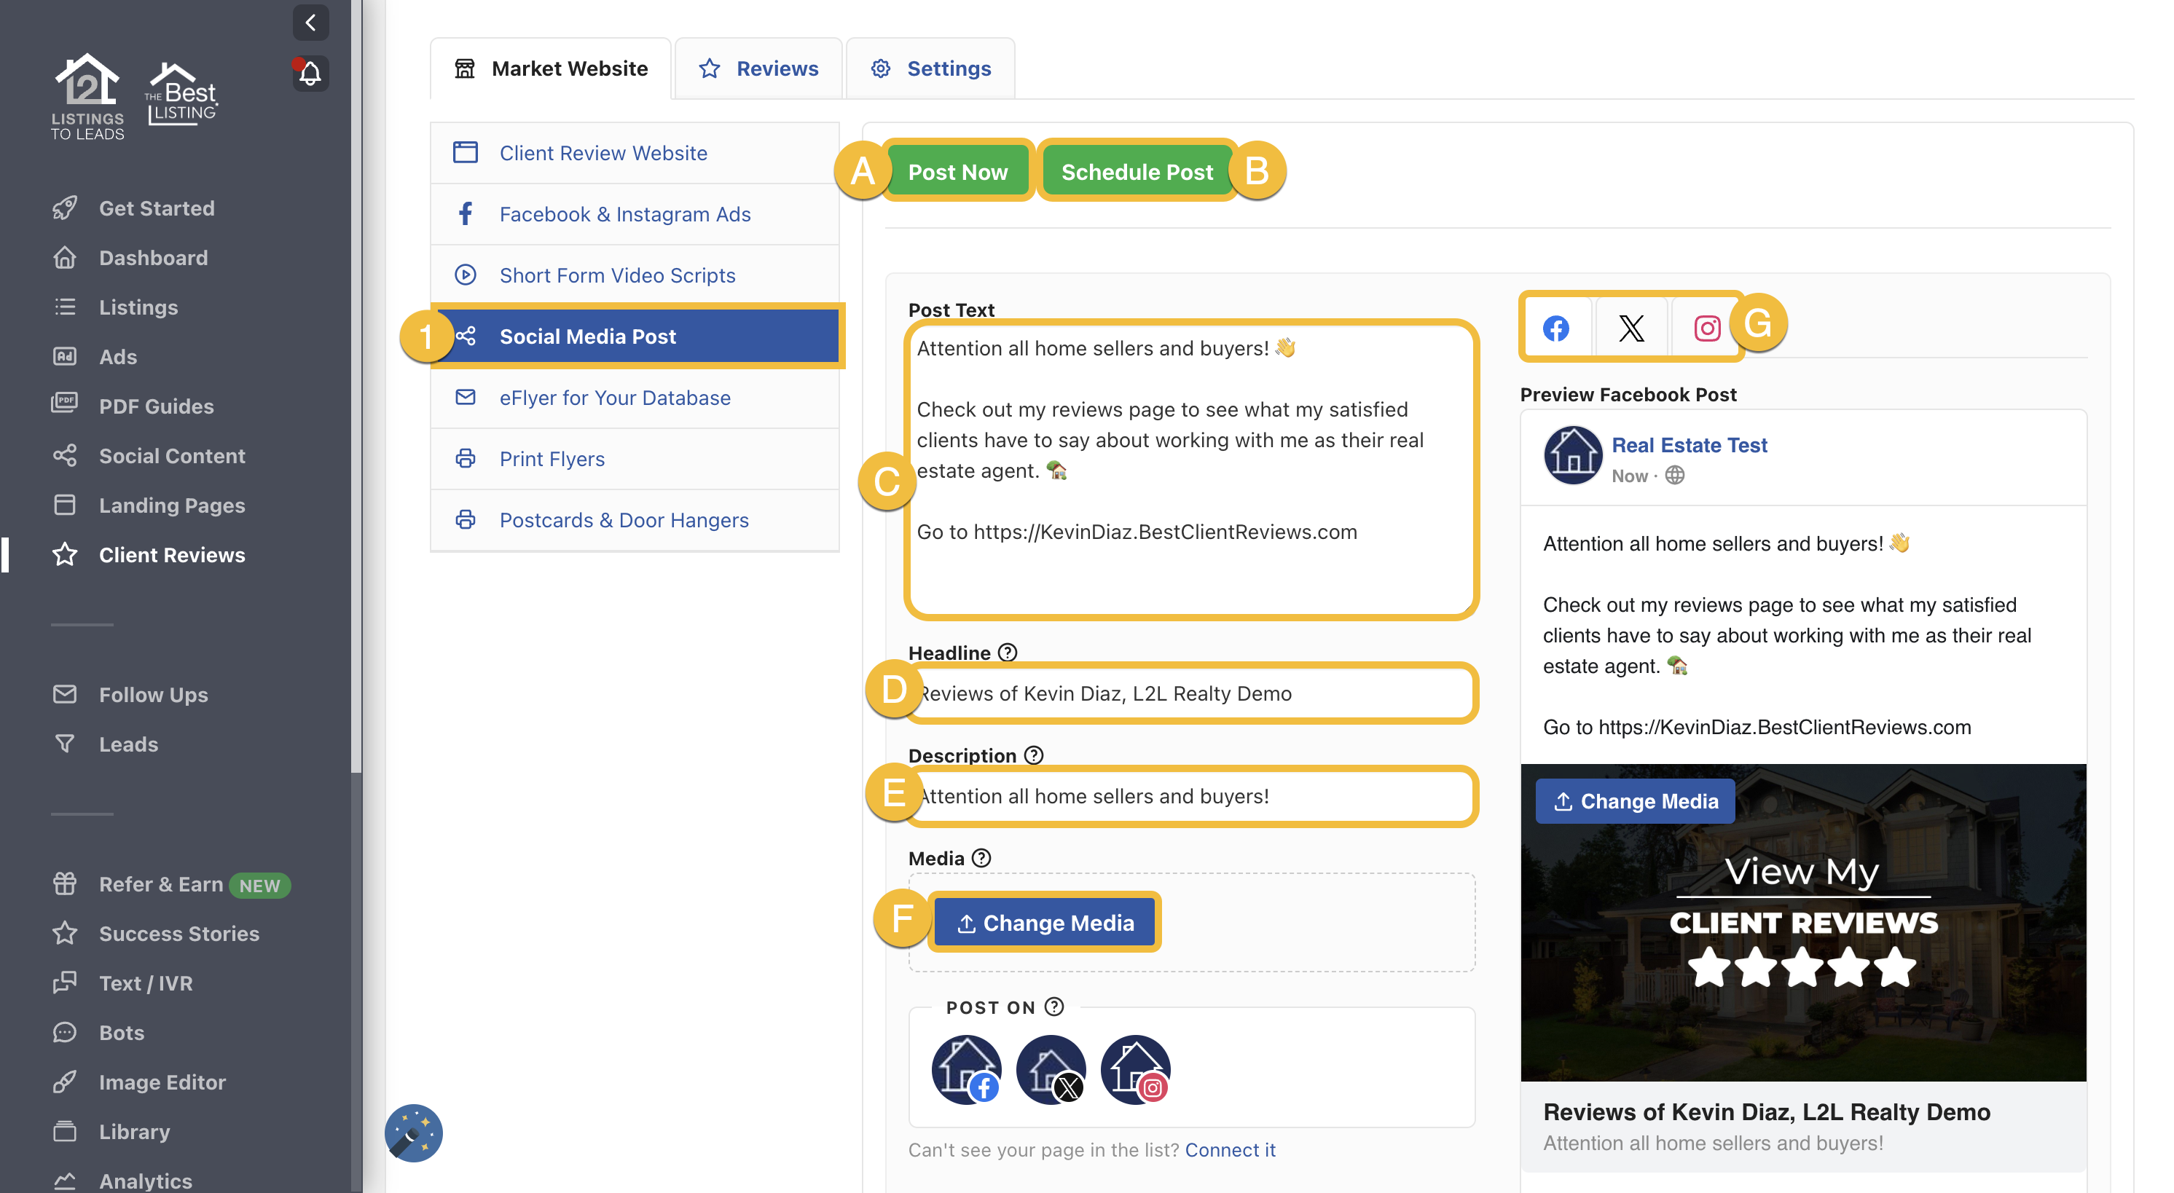Open the Reviews tab
Viewport: 2174px width, 1193px height.
pos(758,68)
